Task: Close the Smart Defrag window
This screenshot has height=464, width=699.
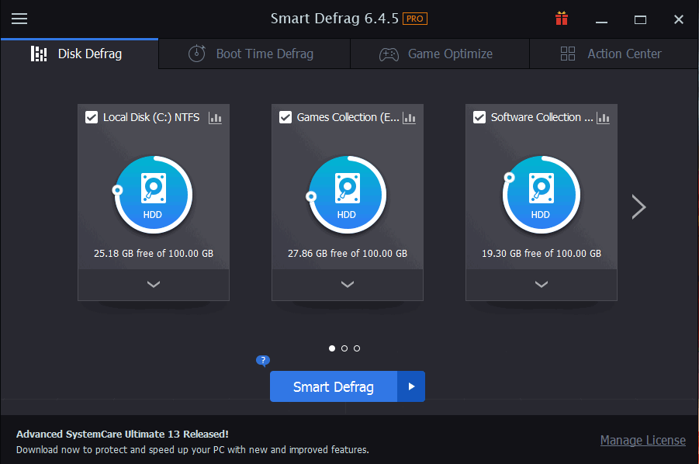Action: tap(679, 19)
